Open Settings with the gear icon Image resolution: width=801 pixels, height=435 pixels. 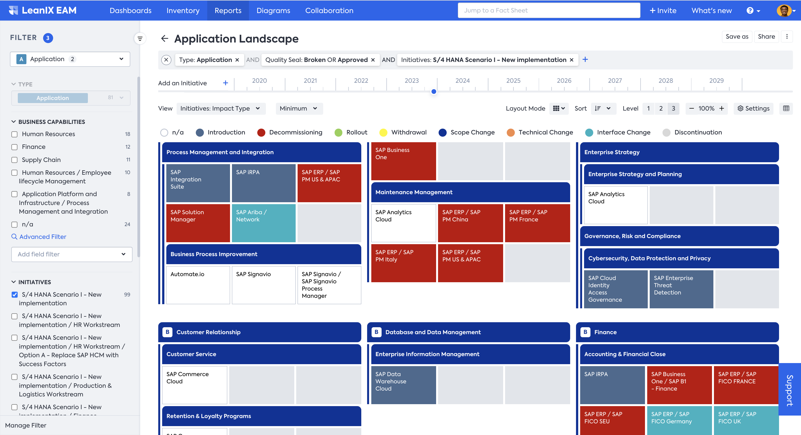click(x=753, y=108)
